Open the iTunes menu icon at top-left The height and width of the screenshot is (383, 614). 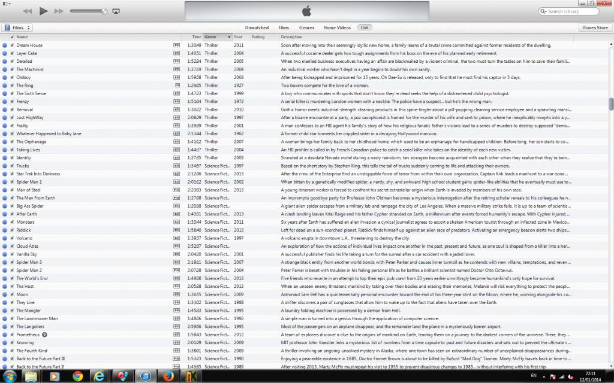pyautogui.click(x=6, y=4)
